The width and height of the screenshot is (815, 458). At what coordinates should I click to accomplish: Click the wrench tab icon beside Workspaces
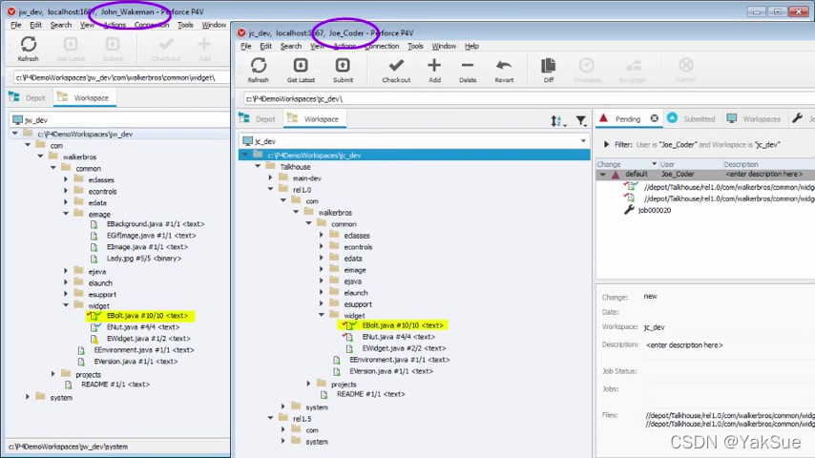point(797,118)
